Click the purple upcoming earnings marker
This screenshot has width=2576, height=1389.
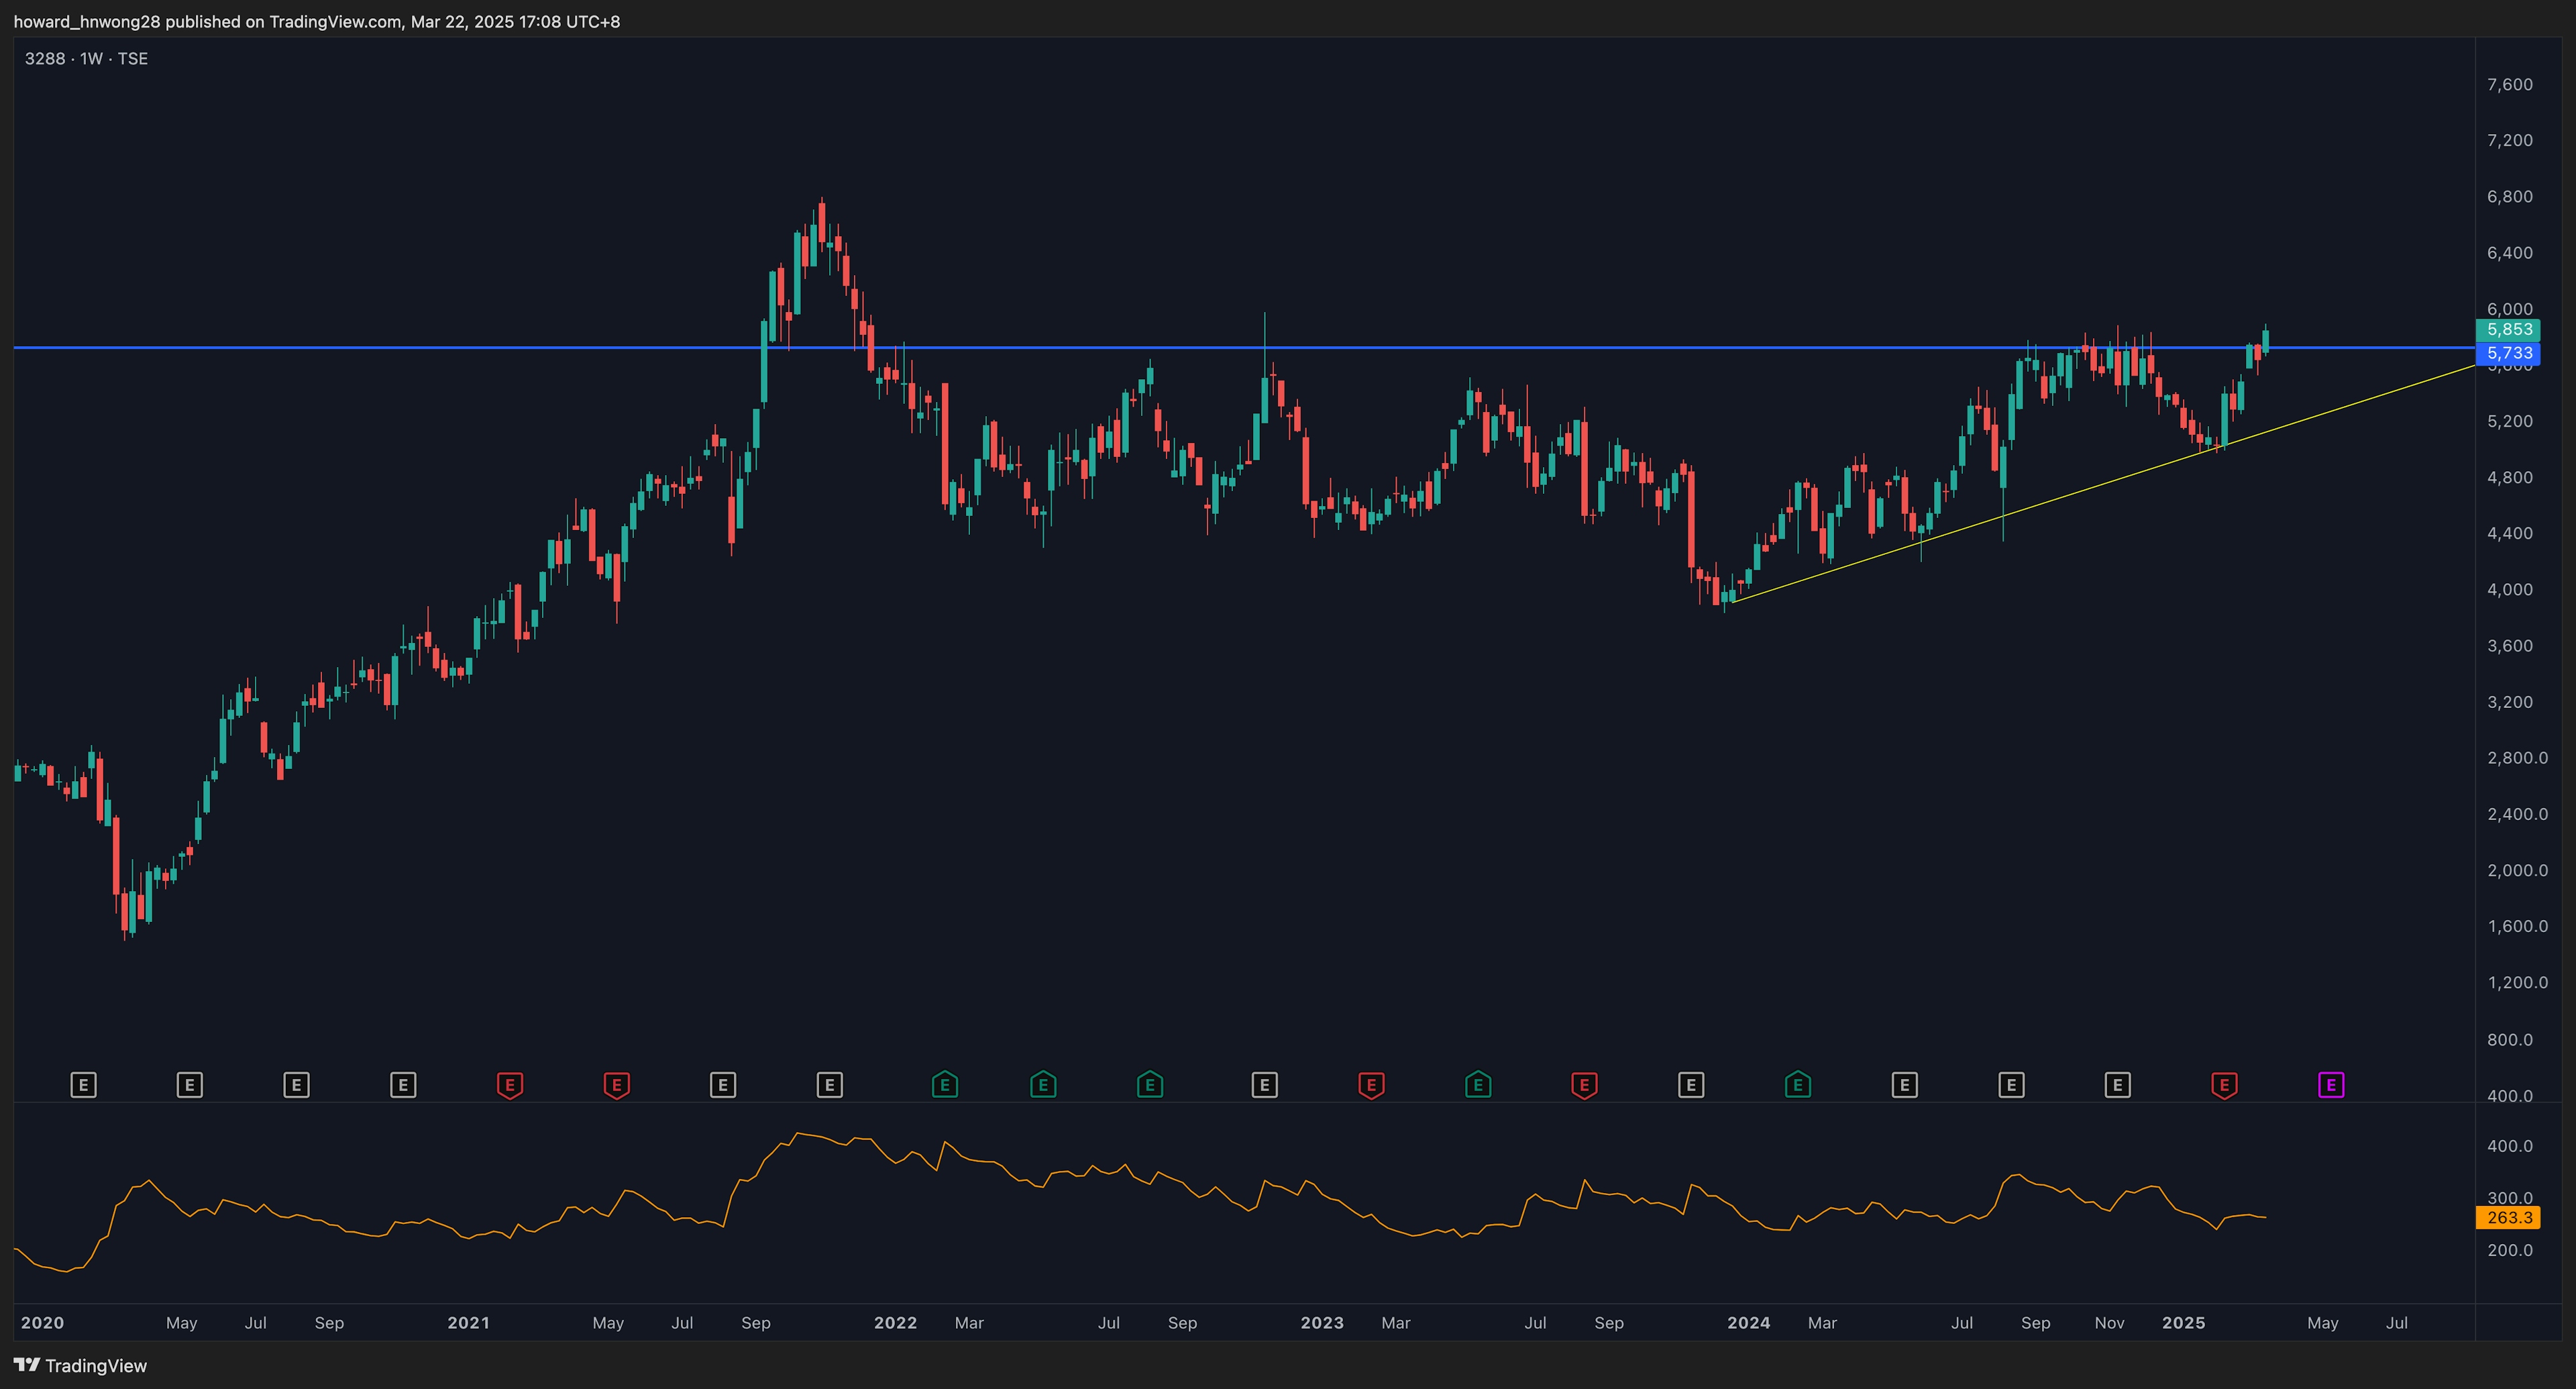coord(2330,1085)
